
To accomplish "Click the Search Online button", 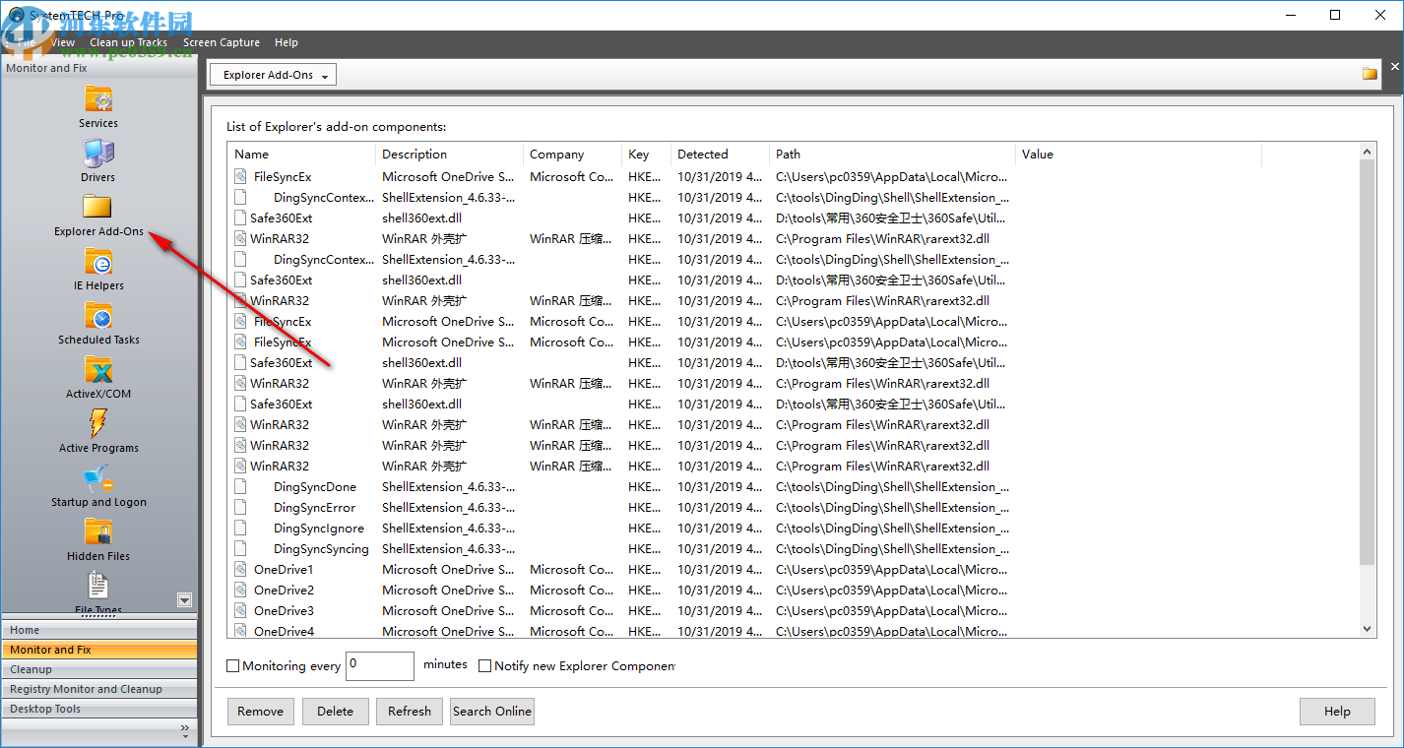I will point(491,711).
